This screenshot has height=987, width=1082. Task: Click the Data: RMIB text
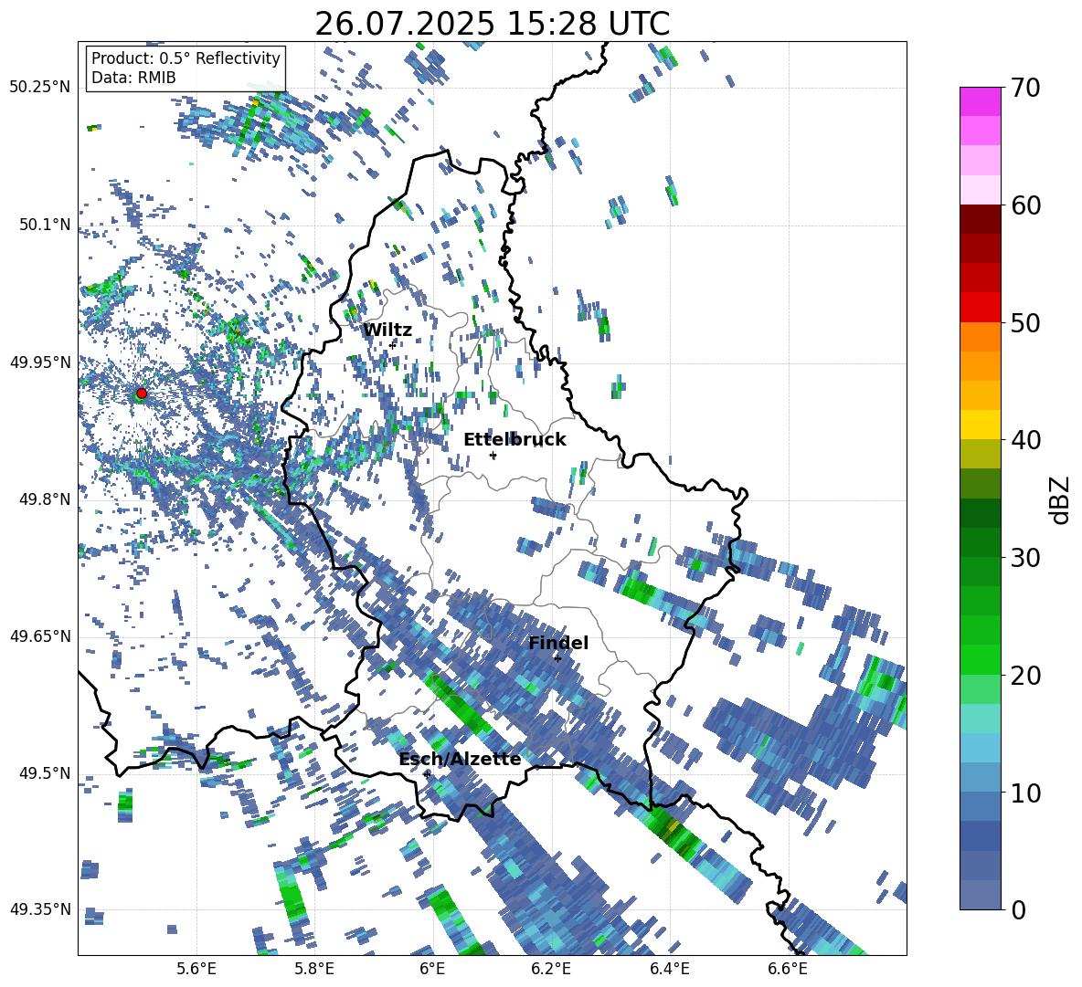coord(133,78)
